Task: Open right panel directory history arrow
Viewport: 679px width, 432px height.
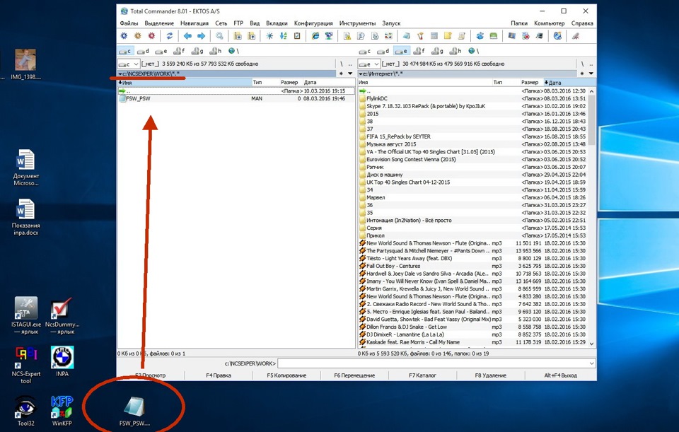Action: pos(591,74)
